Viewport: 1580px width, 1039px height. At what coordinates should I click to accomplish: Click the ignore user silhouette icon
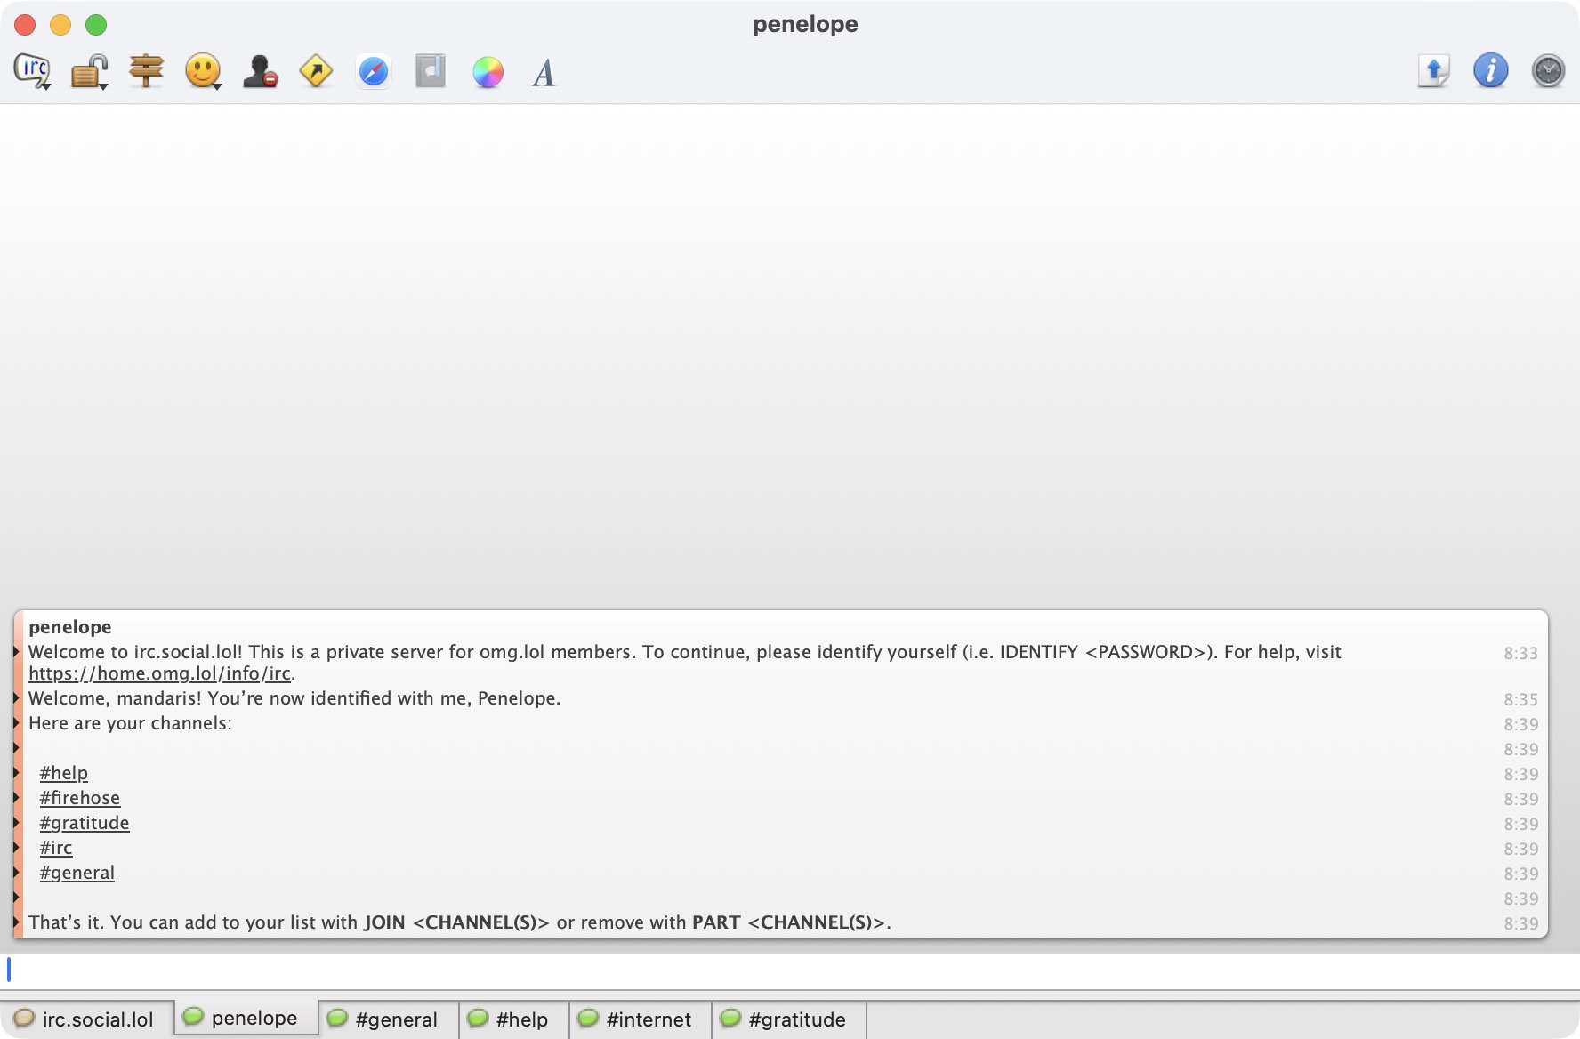click(x=261, y=71)
